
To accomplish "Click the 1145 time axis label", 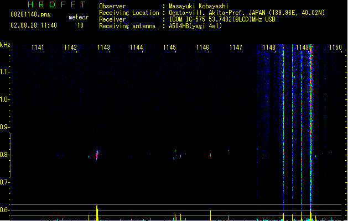I will [x=169, y=48].
